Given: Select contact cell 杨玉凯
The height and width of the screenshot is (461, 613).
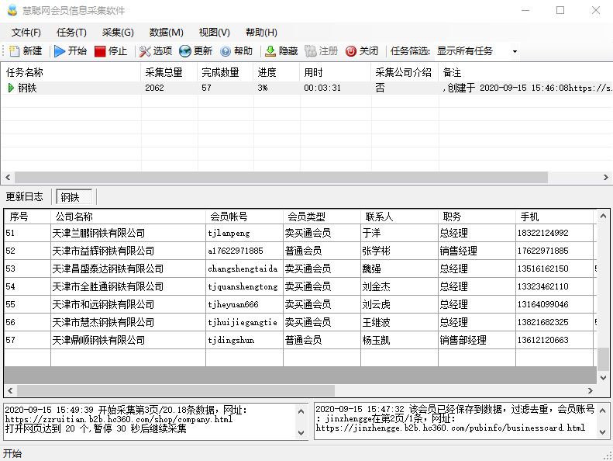Looking at the screenshot, I should tap(399, 340).
